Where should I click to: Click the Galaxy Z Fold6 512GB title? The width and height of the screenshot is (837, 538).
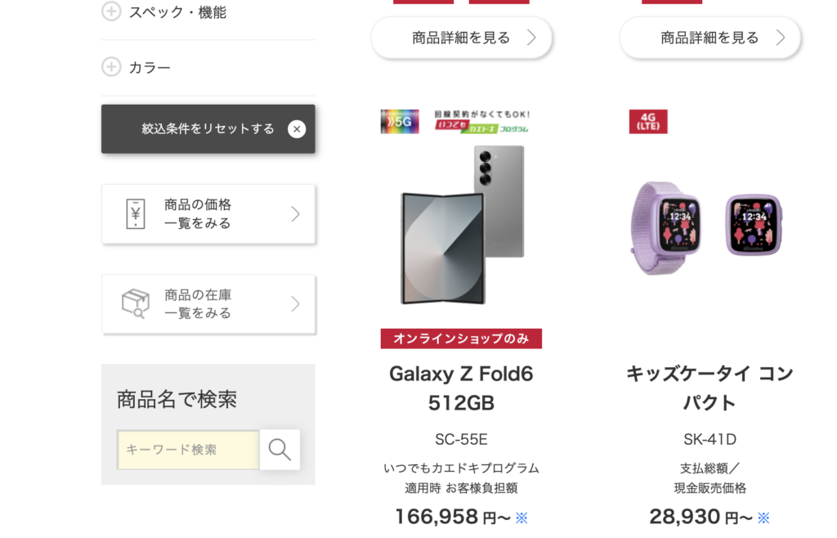pyautogui.click(x=461, y=388)
